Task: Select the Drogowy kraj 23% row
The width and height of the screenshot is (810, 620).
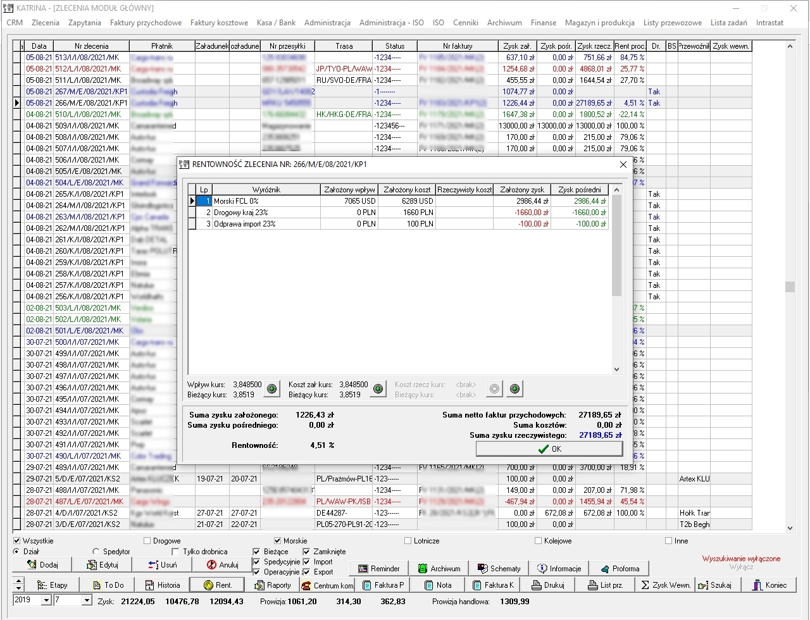Action: (399, 213)
